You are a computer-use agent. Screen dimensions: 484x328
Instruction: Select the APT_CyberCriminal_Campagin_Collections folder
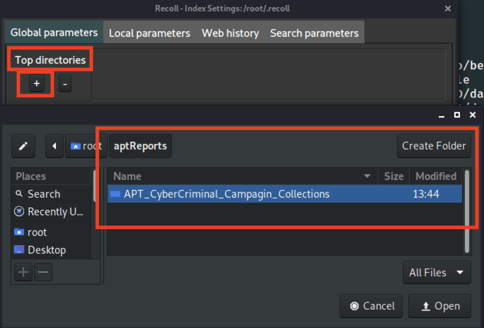coord(227,194)
